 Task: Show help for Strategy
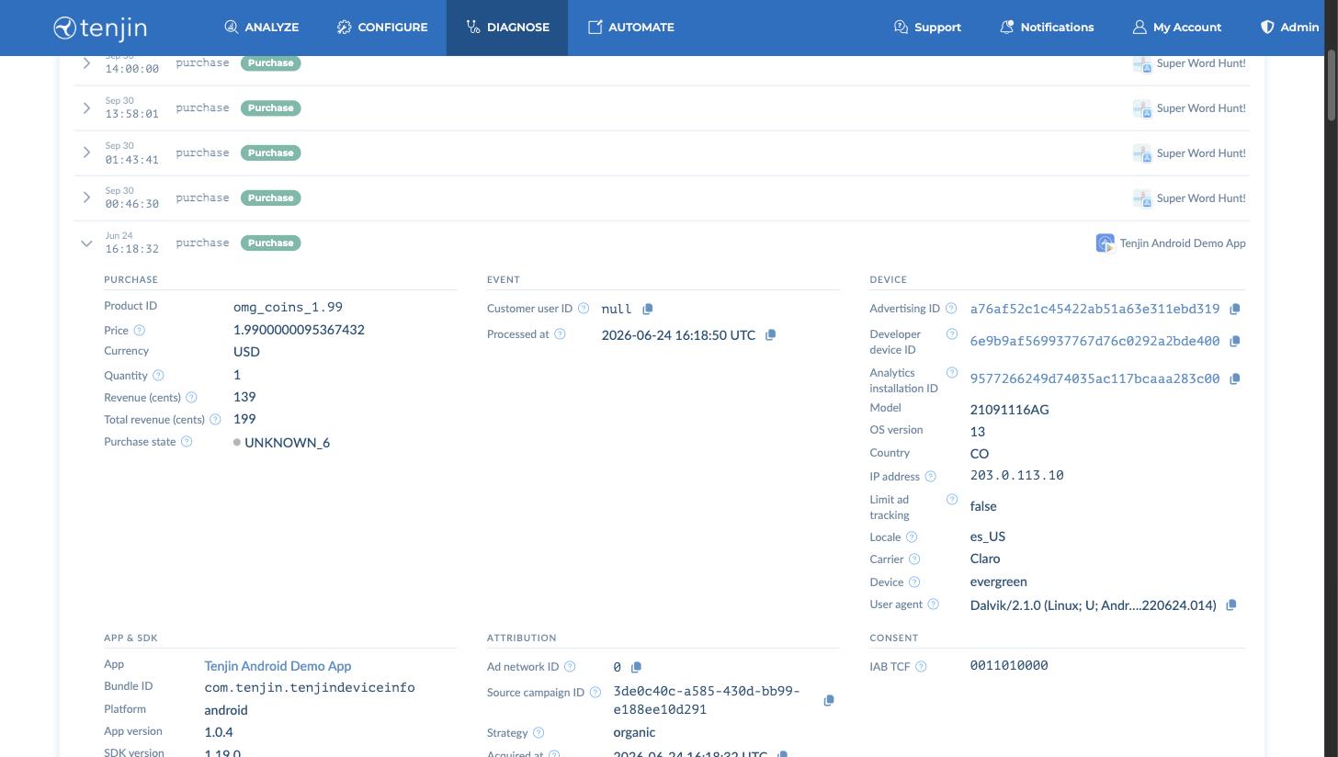tap(539, 733)
